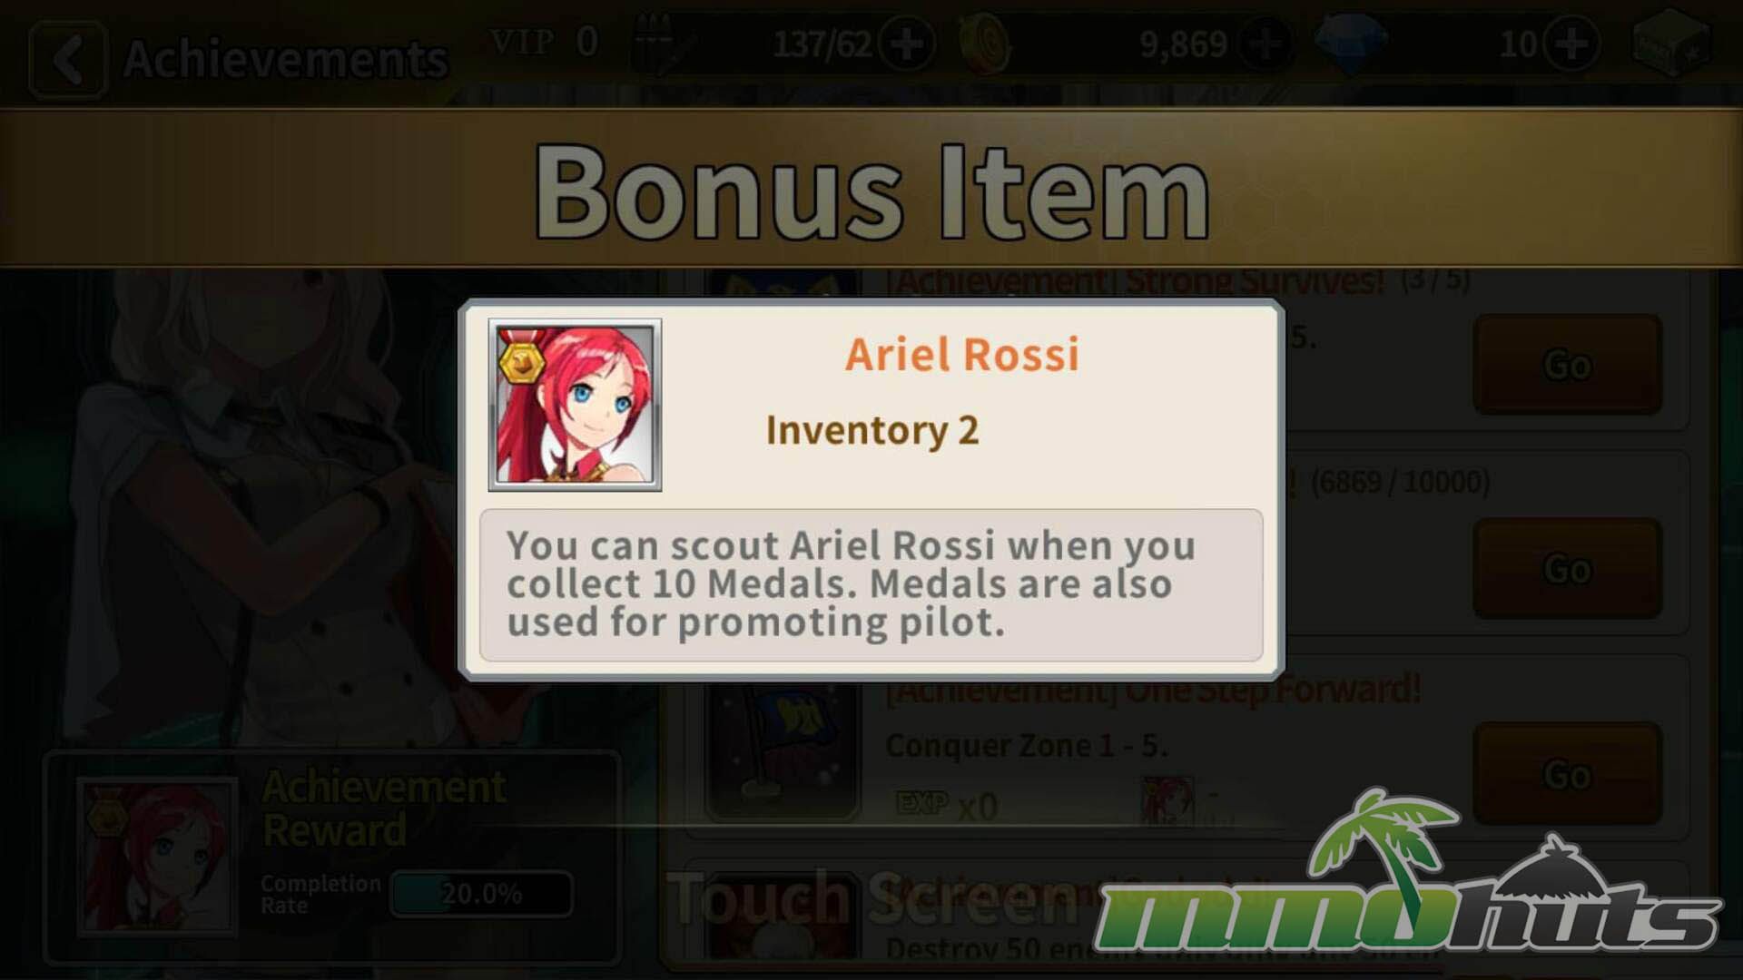Screen dimensions: 1743x980
Task: Add more energy with plus icon beside 137/62
Action: tap(907, 44)
